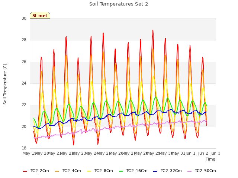238x178 pixels.
Task: Click the Time axis label
Action: [210, 159]
